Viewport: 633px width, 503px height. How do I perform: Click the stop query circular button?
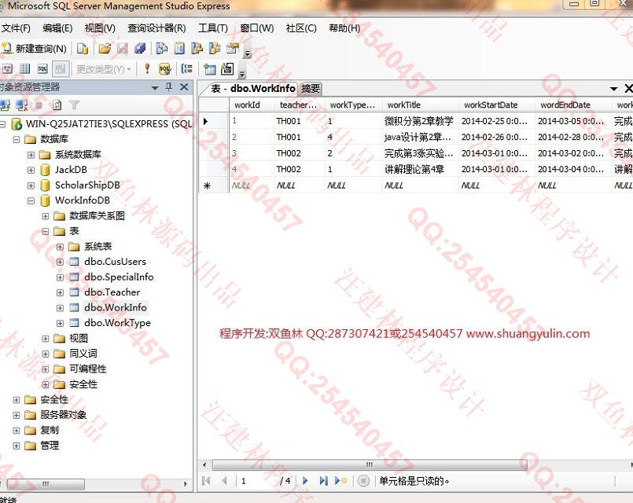click(x=363, y=481)
